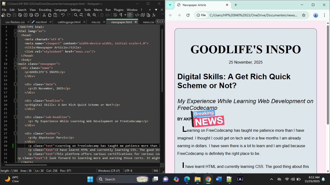330x185 pixels.
Task: Click the Paste clipboard icon
Action: pyautogui.click(x=55, y=15)
